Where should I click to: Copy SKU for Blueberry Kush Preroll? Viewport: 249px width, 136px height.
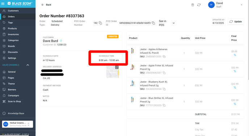pyautogui.click(x=164, y=89)
